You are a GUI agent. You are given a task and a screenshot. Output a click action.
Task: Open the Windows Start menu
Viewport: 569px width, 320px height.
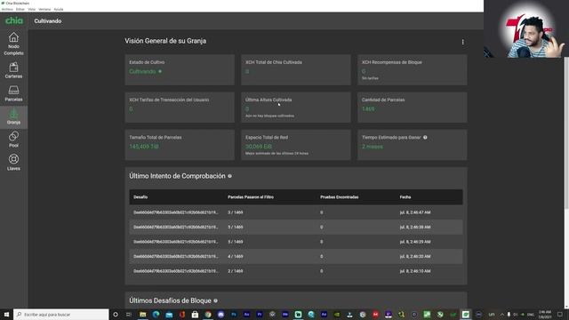coord(6,314)
